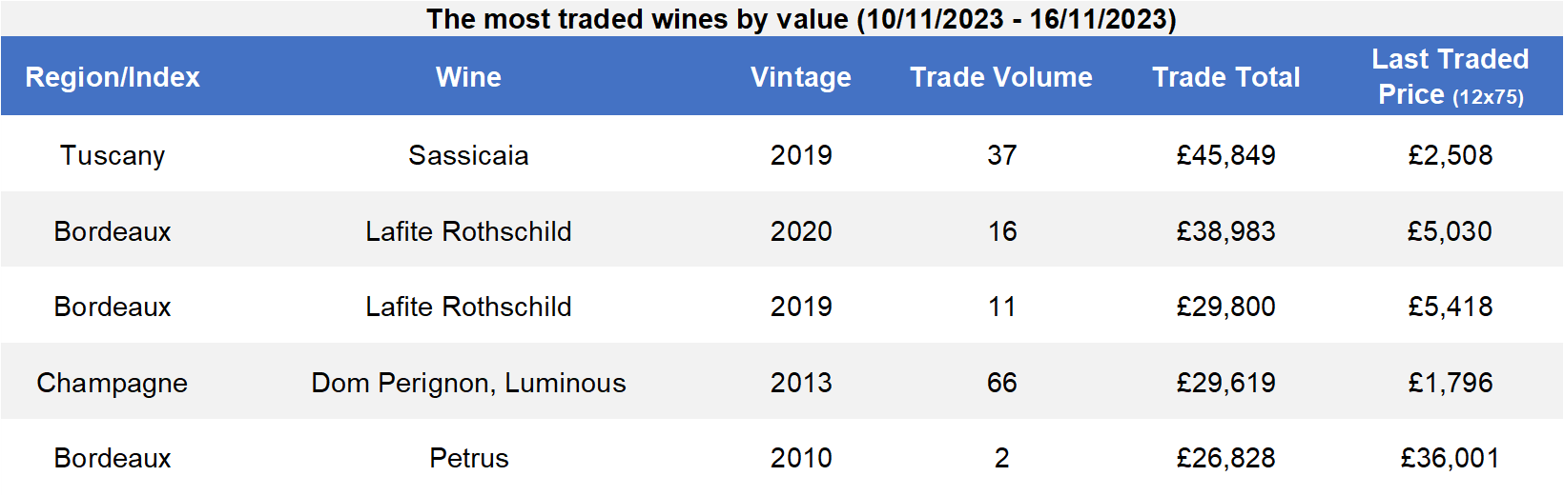
Task: Click the Region/Index column header
Action: 113,77
